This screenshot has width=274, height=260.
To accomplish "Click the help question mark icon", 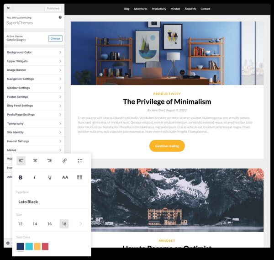I will (x=60, y=17).
